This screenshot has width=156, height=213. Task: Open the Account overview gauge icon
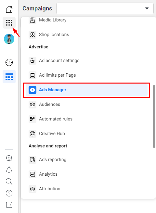coord(9,62)
